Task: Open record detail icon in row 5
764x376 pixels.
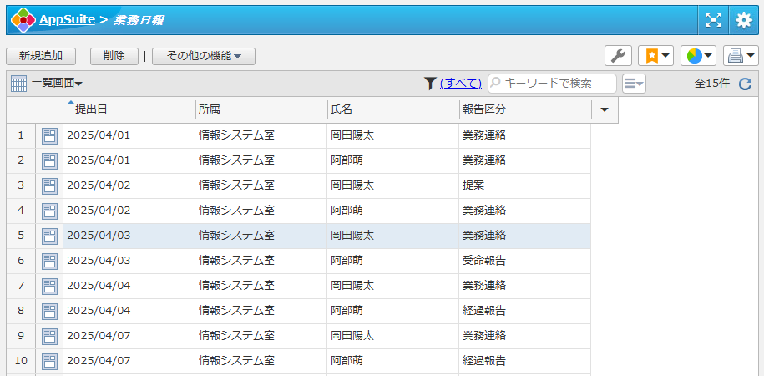Action: click(49, 236)
